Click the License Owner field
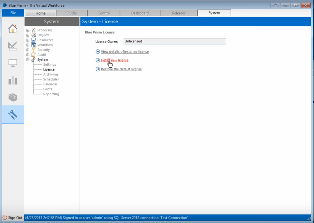 click(x=175, y=41)
